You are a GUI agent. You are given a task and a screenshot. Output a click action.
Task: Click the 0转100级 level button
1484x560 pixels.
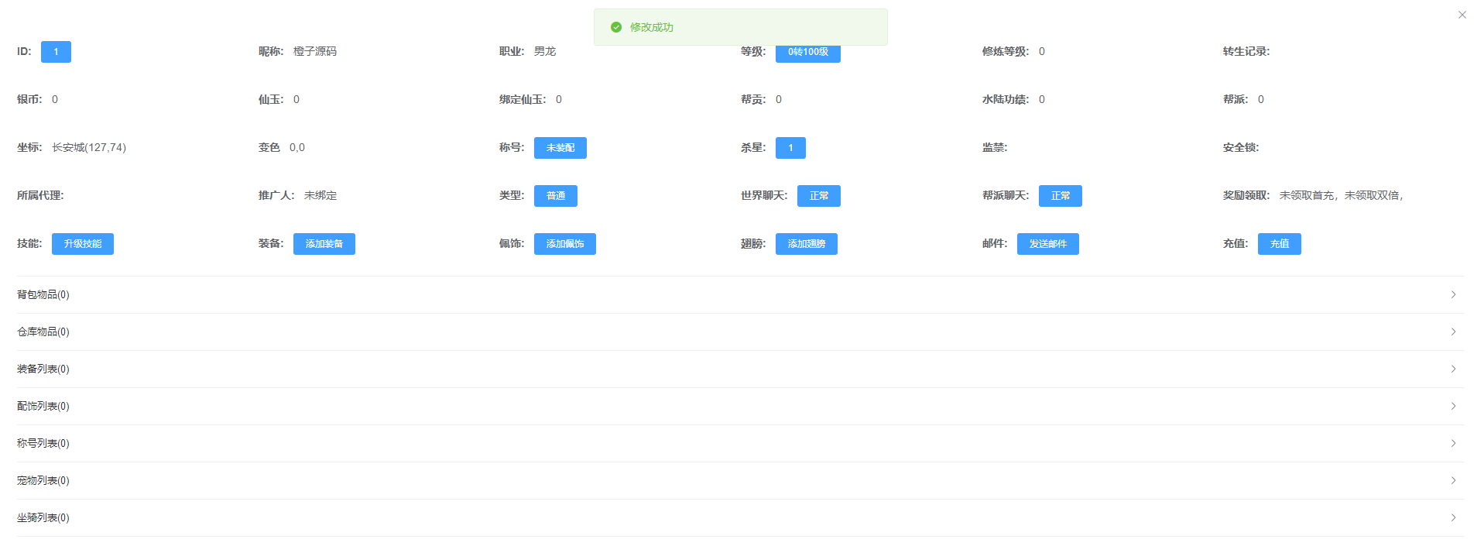point(807,53)
